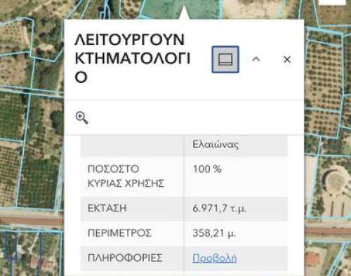Viewport: 351px width, 276px height.
Task: Open the Προβολή information link
Action: pos(214,258)
